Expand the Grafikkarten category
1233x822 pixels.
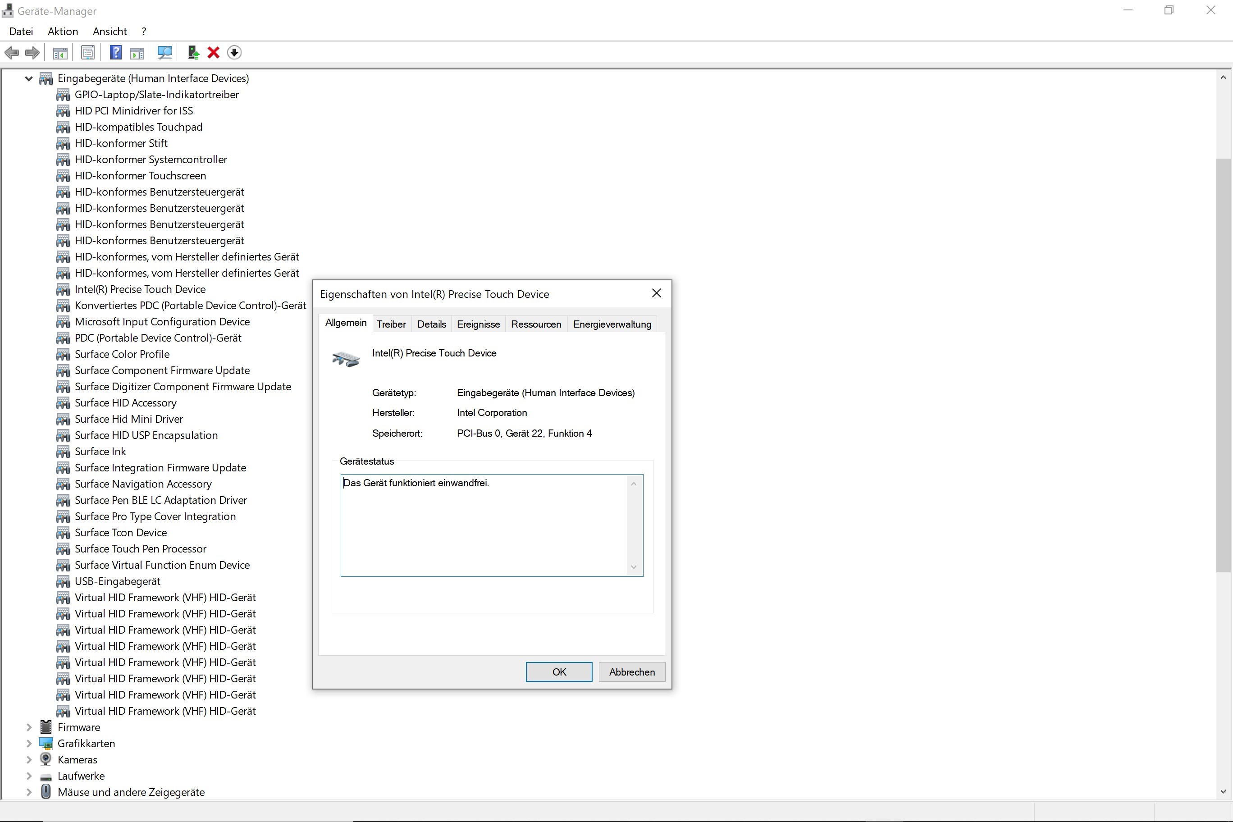pos(29,744)
